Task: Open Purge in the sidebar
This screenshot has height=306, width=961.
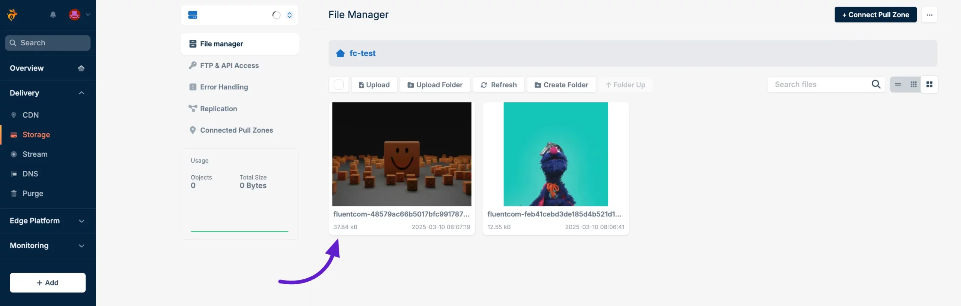Action: point(33,194)
